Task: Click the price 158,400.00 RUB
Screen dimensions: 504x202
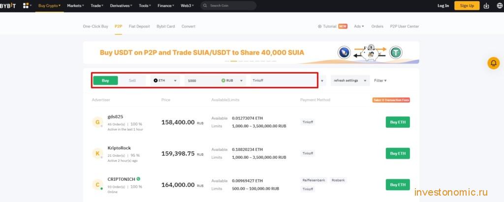Action: click(182, 122)
